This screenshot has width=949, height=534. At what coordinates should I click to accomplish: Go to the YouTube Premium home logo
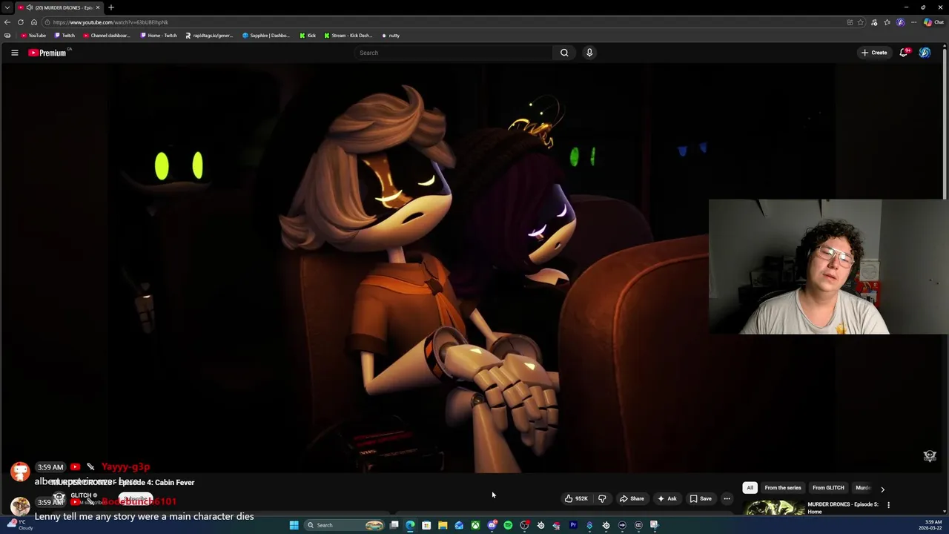[48, 53]
